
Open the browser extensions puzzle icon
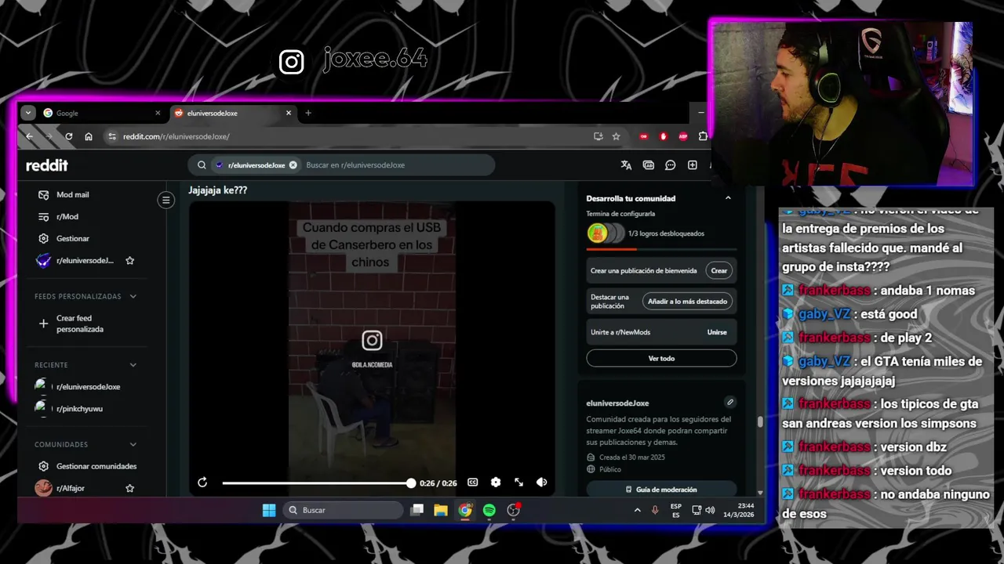coord(703,136)
